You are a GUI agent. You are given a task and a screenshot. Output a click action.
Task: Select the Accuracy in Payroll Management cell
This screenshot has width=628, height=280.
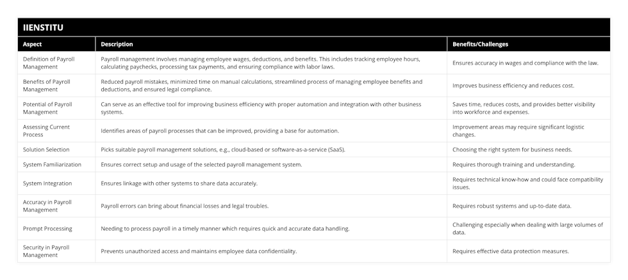pyautogui.click(x=56, y=206)
